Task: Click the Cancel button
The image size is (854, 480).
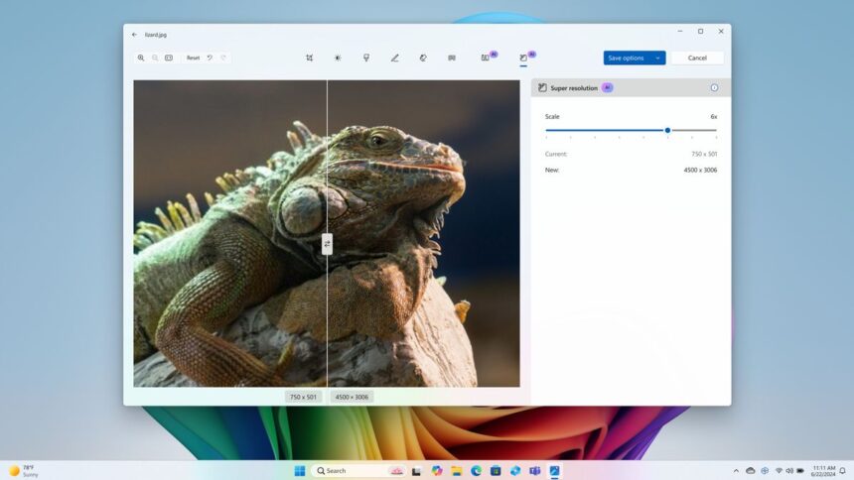Action: (x=697, y=58)
